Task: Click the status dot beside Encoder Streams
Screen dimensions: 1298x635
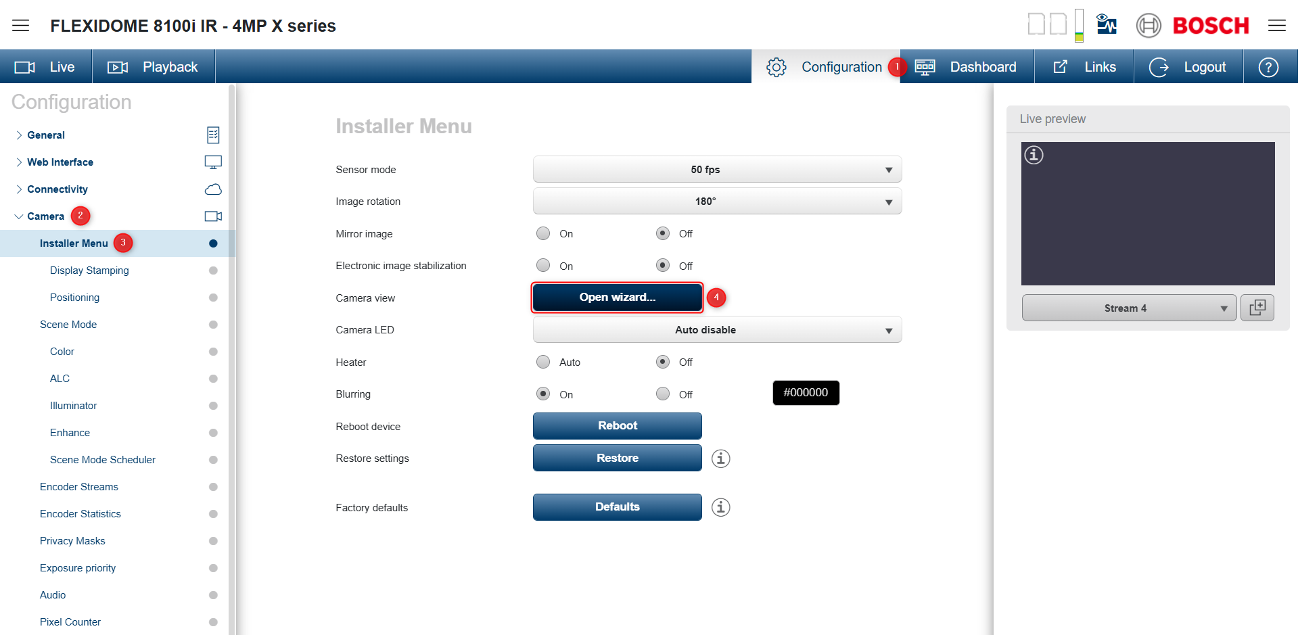Action: coord(213,487)
